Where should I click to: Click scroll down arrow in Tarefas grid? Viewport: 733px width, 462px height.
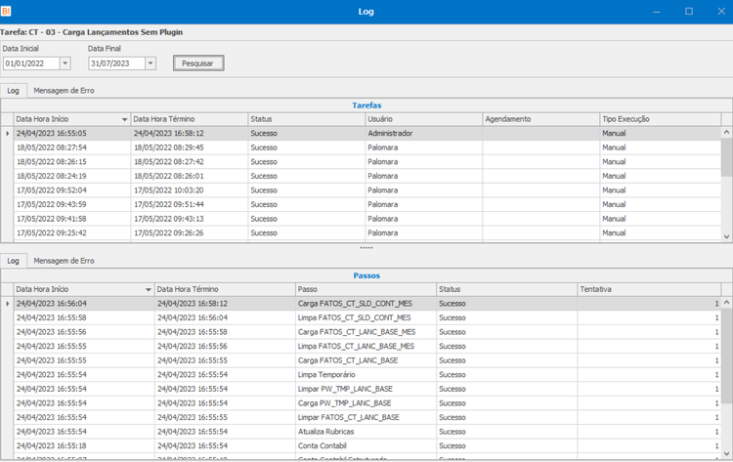coord(726,236)
